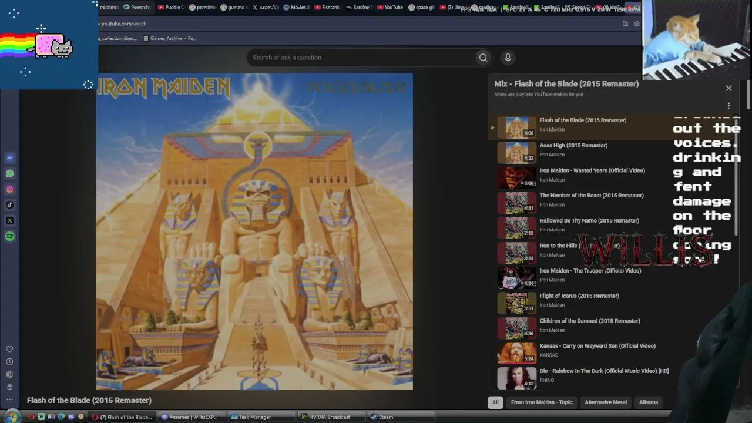The height and width of the screenshot is (423, 752).
Task: Launch Discord from the quick launch icons
Action: (71, 417)
